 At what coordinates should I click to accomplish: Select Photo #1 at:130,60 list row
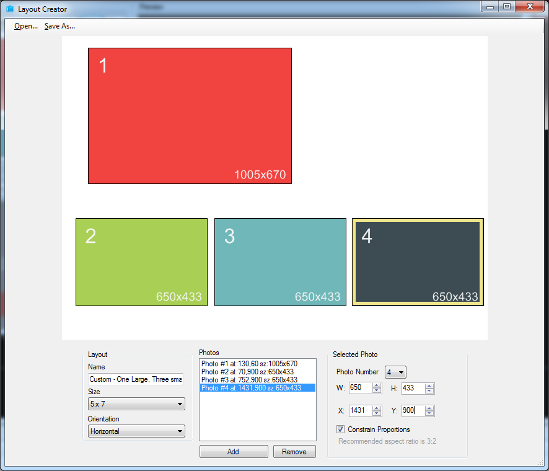pyautogui.click(x=257, y=364)
